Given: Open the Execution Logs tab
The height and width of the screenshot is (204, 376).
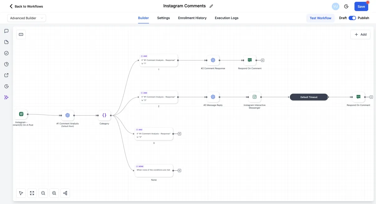Looking at the screenshot, I should click(227, 18).
